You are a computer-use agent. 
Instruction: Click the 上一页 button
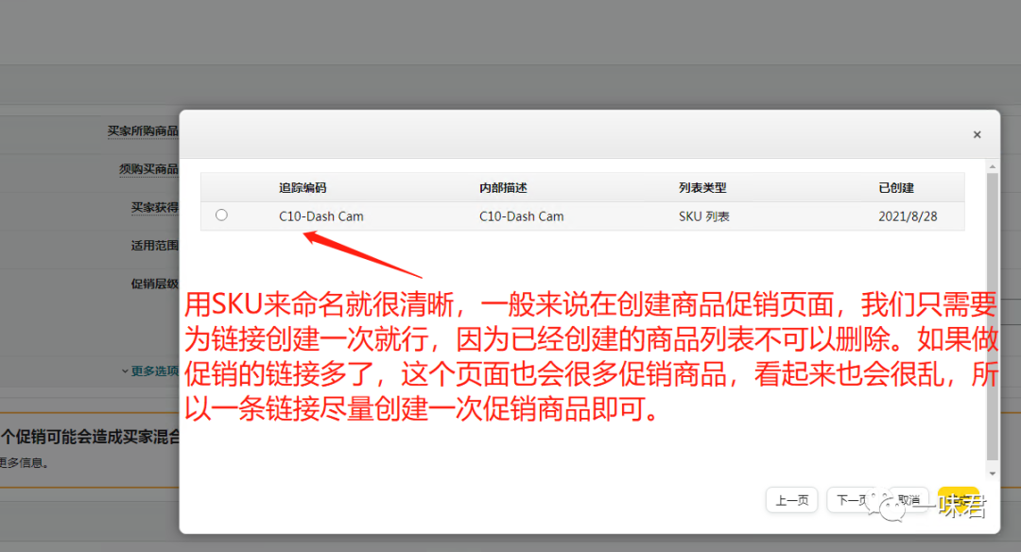click(x=792, y=500)
